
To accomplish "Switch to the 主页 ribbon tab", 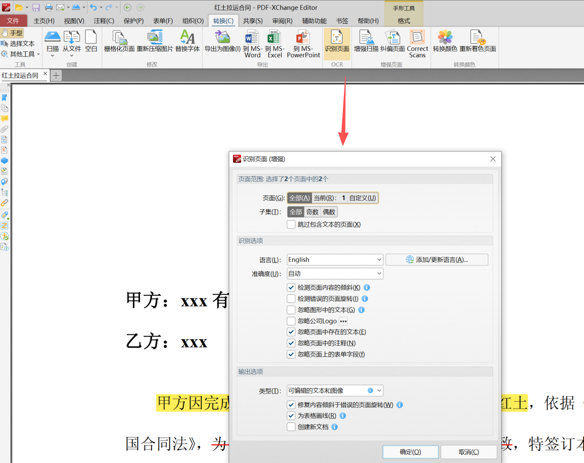I will [45, 21].
